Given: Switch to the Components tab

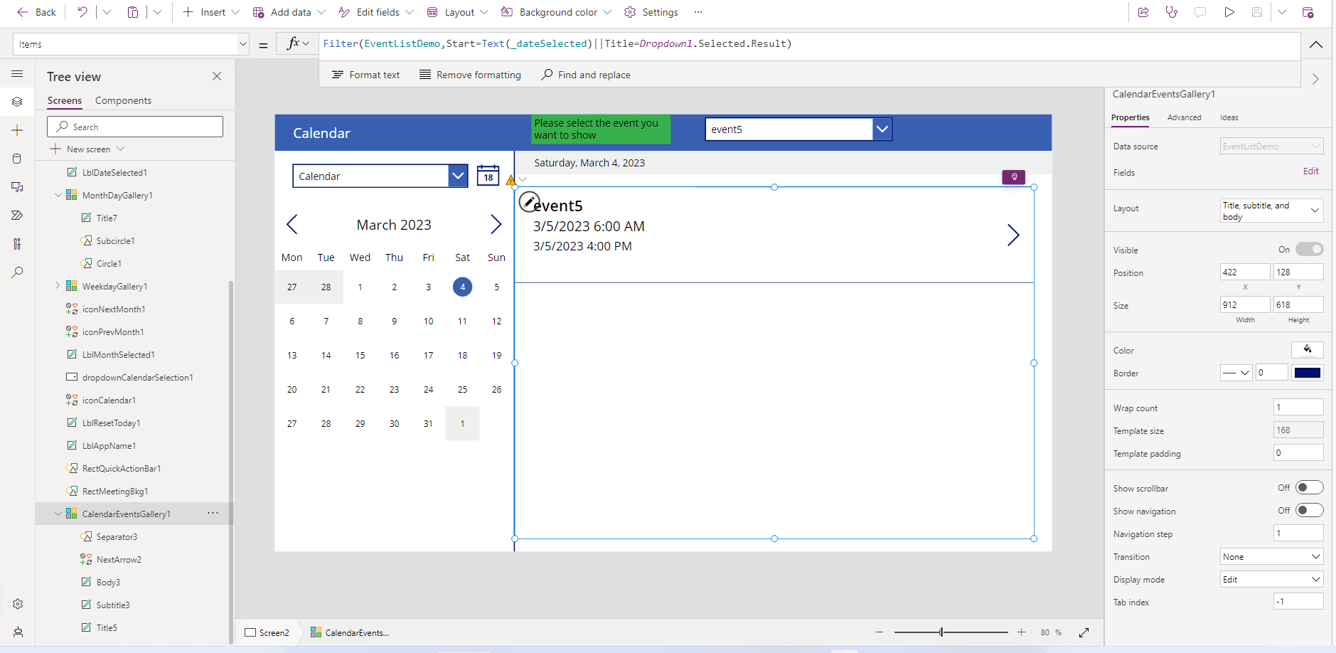Looking at the screenshot, I should tap(123, 100).
